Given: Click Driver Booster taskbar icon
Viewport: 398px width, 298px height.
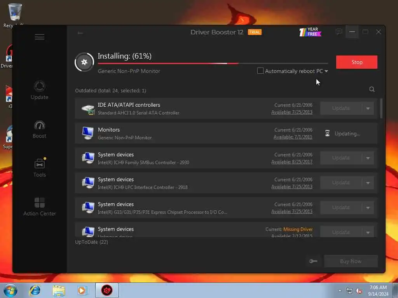Looking at the screenshot, I should tap(107, 290).
